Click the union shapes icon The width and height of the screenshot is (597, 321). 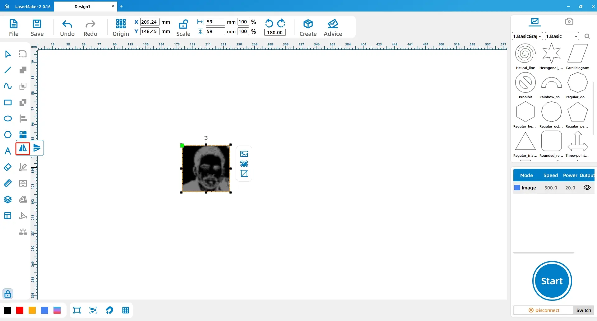[x=23, y=70]
